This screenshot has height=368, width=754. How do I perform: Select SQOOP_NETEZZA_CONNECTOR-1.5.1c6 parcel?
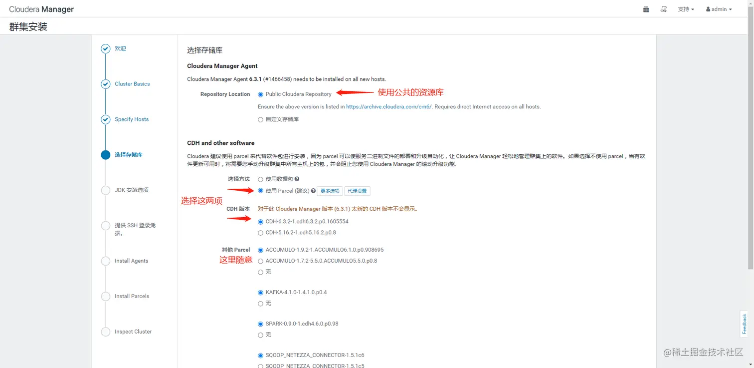[260, 356]
